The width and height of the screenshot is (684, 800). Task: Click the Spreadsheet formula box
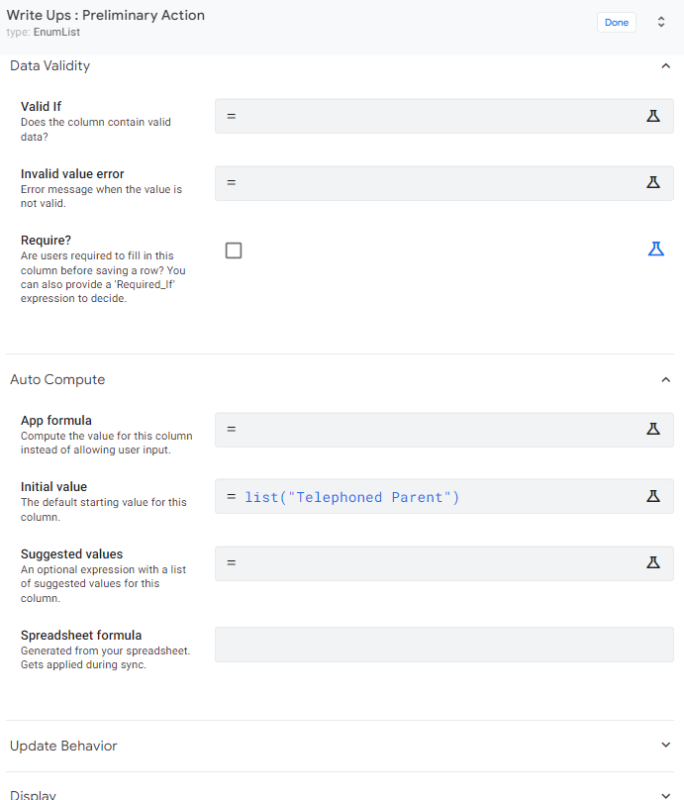443,645
